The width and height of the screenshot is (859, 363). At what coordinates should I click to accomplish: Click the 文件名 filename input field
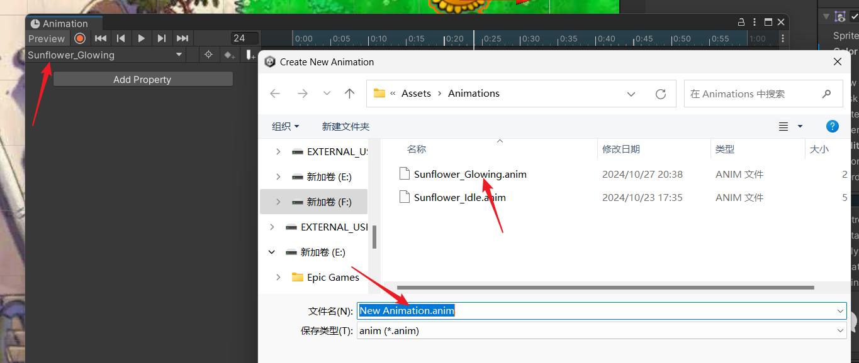(x=602, y=310)
